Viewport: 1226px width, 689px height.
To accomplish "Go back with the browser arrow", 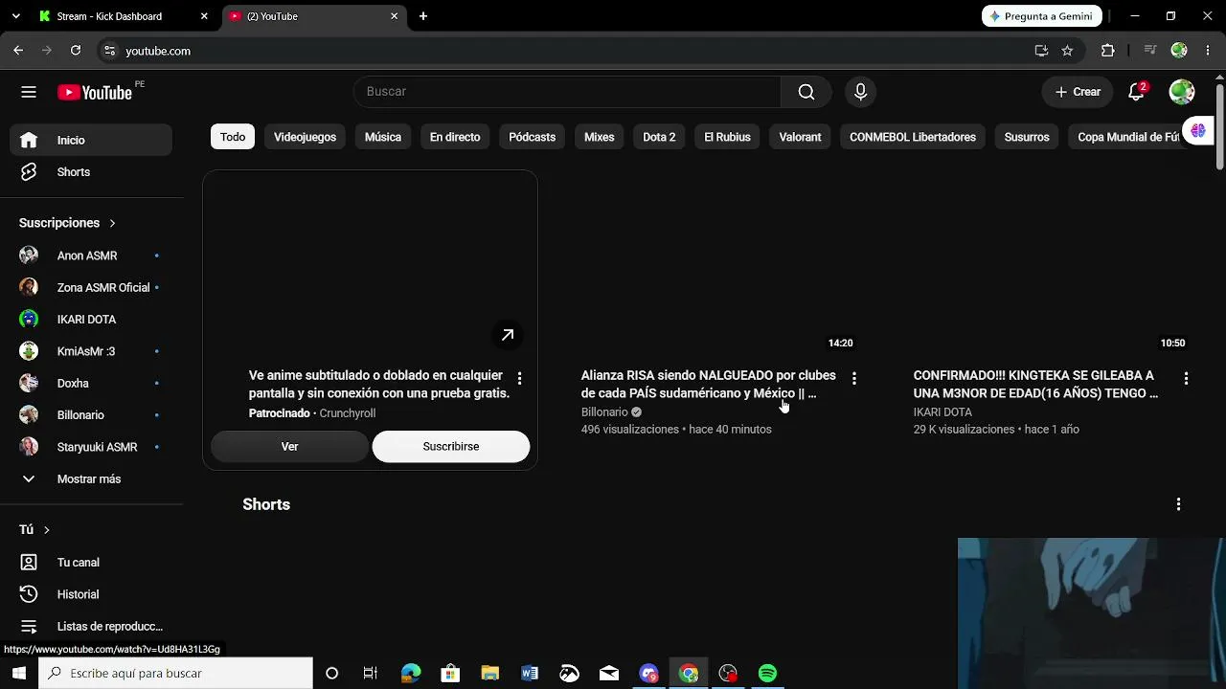I will click(x=18, y=51).
